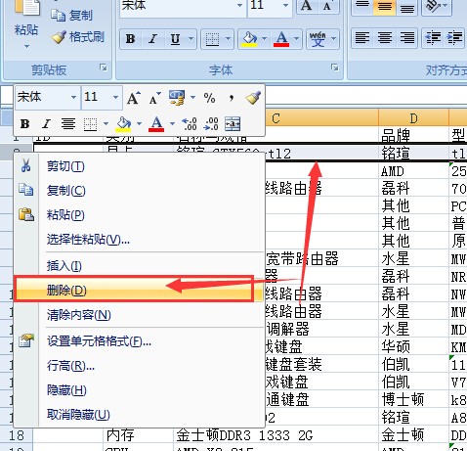Click the Copy (复制) ribbon button
The image size is (467, 451).
tap(71, 16)
